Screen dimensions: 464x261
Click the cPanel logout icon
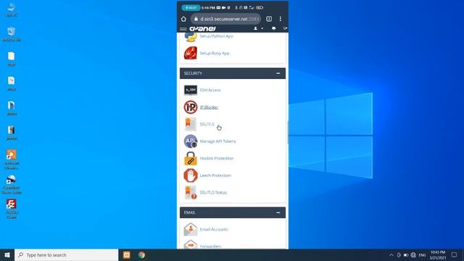coord(285,28)
